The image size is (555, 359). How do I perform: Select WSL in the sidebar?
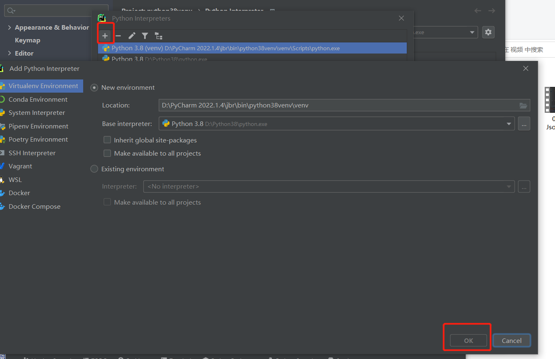pyautogui.click(x=42, y=180)
